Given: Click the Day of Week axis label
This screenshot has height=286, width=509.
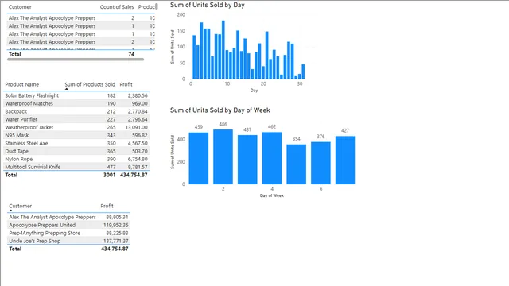Looking at the screenshot, I should [x=272, y=195].
